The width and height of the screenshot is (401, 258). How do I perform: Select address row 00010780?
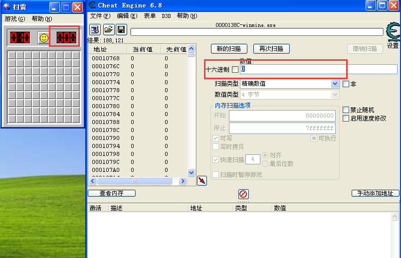click(x=138, y=106)
